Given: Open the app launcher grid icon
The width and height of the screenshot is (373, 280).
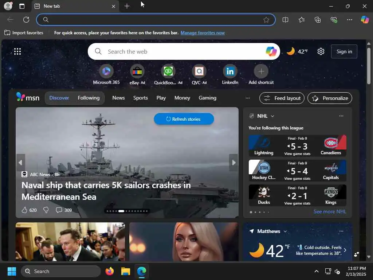Looking at the screenshot, I should tap(17, 51).
